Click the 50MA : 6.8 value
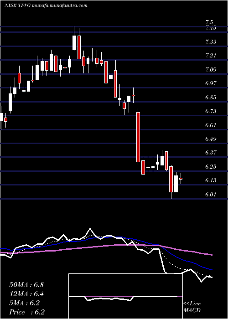The width and height of the screenshot is (228, 319). 26,285
